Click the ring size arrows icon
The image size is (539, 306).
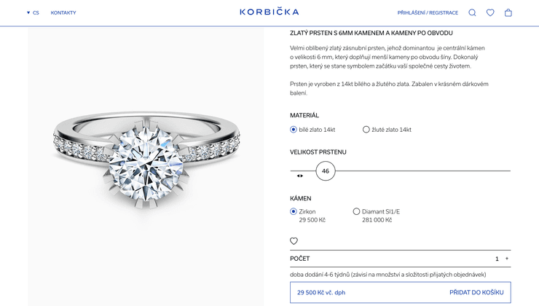[299, 176]
